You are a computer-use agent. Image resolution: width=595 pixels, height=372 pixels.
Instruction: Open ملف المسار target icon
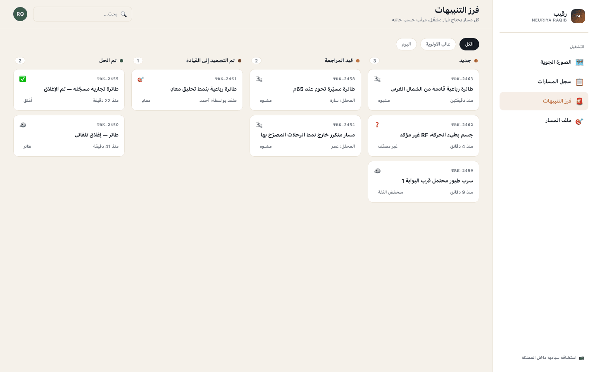[579, 121]
